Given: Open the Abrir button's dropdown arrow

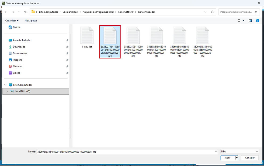Looking at the screenshot, I should click(x=237, y=158).
